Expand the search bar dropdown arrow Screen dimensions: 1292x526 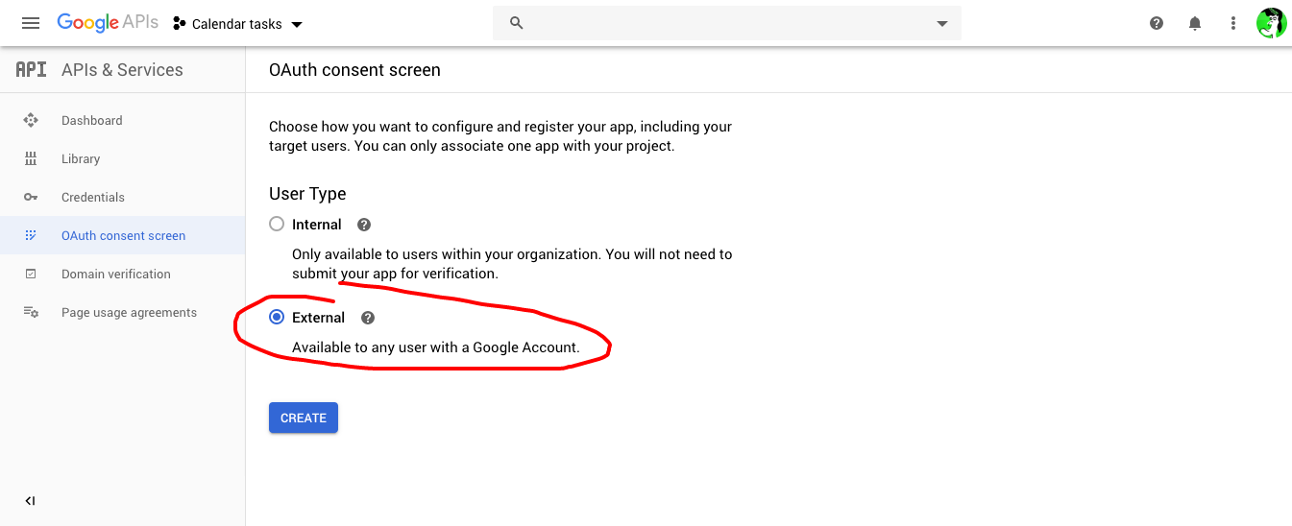point(942,24)
